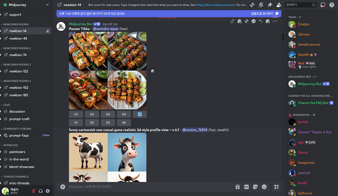Collapse the Midjourney server dropdown
Viewport: 338px width, 196px height.
pyautogui.click(x=47, y=5)
